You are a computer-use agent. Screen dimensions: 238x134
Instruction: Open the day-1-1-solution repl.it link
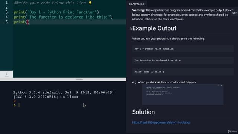(x=161, y=122)
